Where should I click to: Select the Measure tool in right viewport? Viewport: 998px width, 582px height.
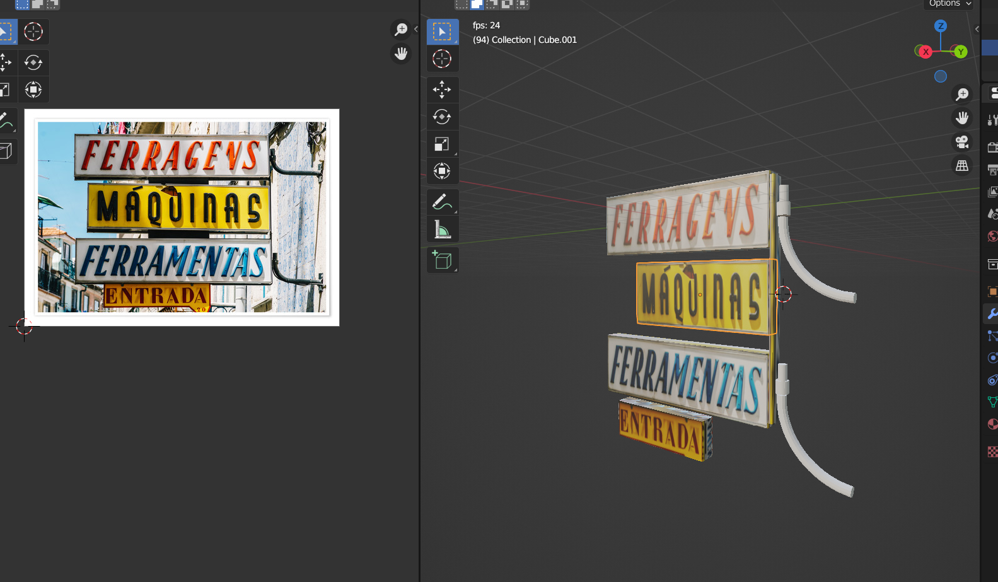click(x=442, y=230)
